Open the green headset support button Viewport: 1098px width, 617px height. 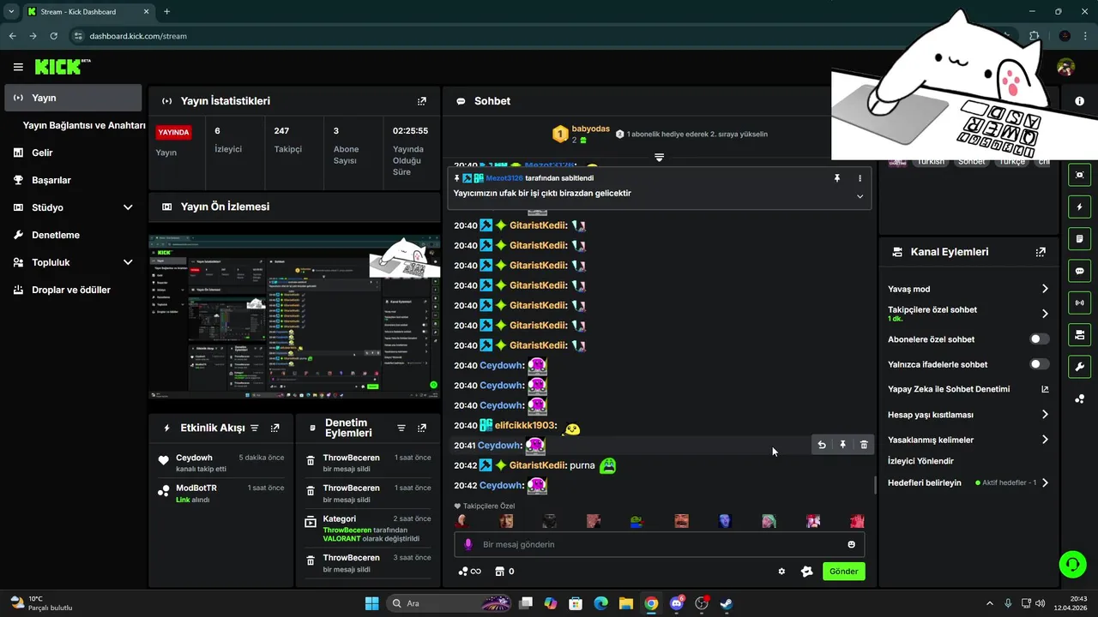click(x=1072, y=564)
